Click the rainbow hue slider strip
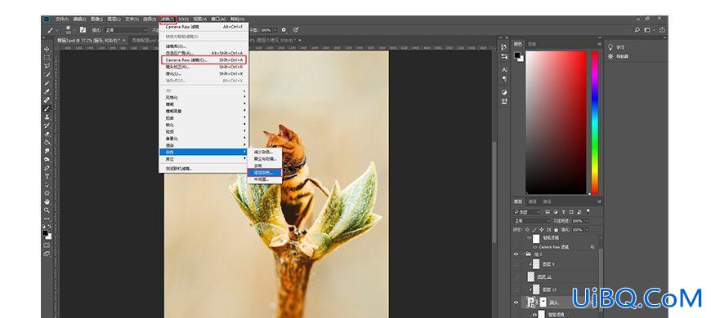Screen dimensions: 711x318 point(594,122)
